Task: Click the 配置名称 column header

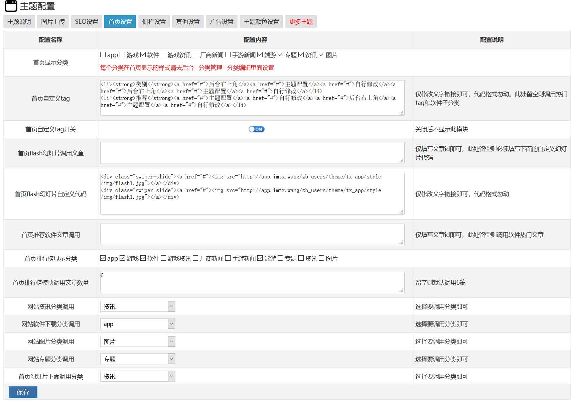Action: coord(51,40)
